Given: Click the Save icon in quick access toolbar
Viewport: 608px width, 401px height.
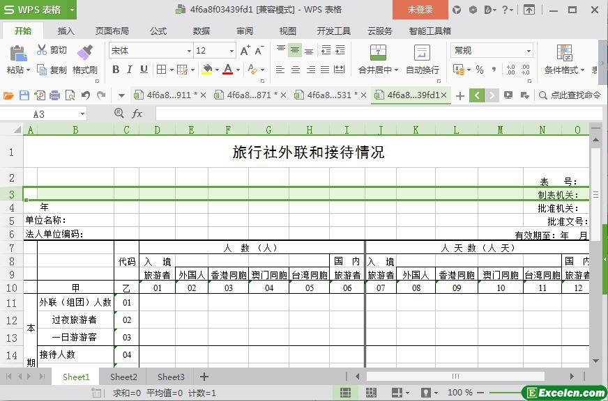Looking at the screenshot, I should pyautogui.click(x=24, y=95).
